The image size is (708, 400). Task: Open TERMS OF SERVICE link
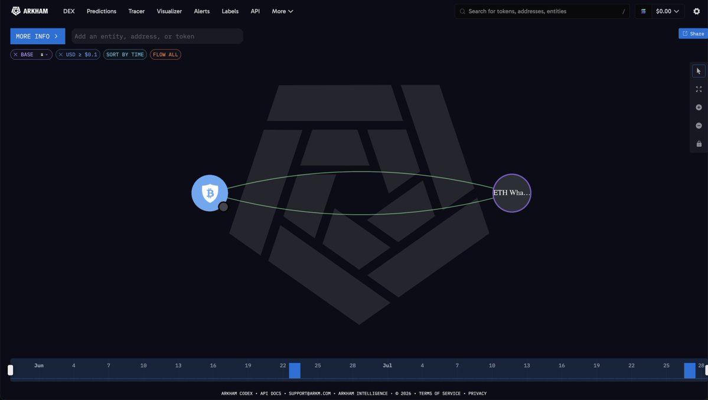(440, 394)
